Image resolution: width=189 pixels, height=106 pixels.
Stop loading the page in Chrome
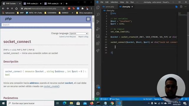click(x=12, y=9)
